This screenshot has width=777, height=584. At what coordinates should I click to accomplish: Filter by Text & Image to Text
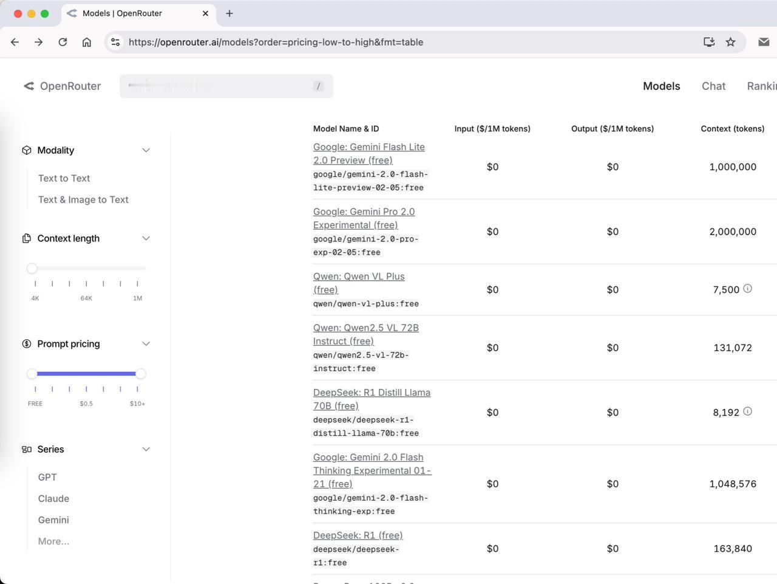coord(83,199)
